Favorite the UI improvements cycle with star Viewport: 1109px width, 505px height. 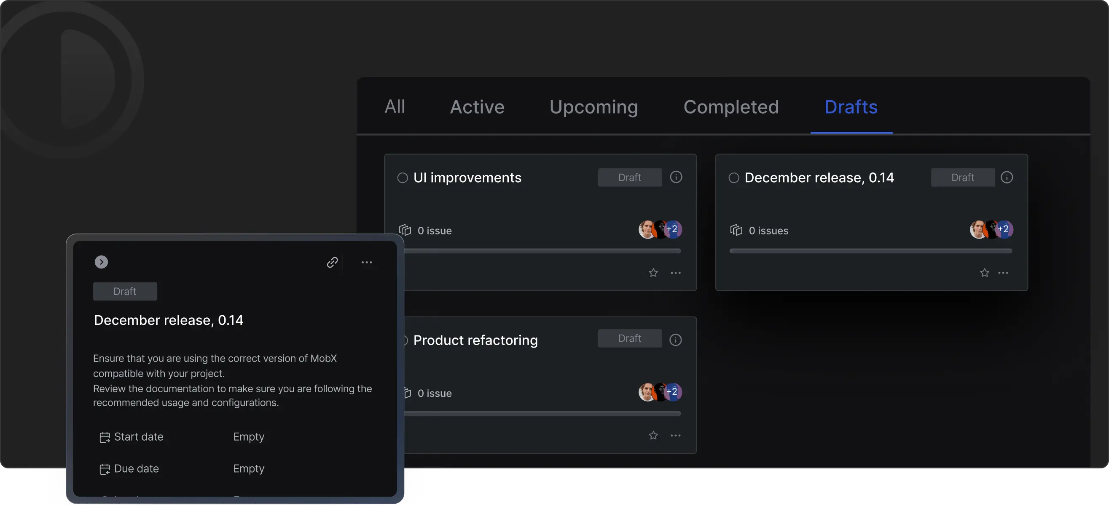pos(653,273)
